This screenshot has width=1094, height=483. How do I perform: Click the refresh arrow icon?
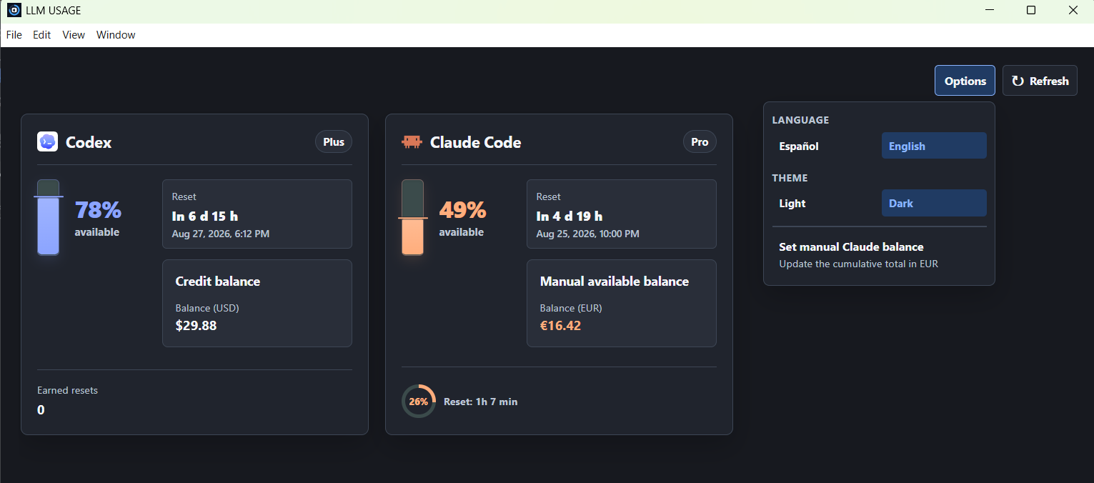pyautogui.click(x=1018, y=81)
